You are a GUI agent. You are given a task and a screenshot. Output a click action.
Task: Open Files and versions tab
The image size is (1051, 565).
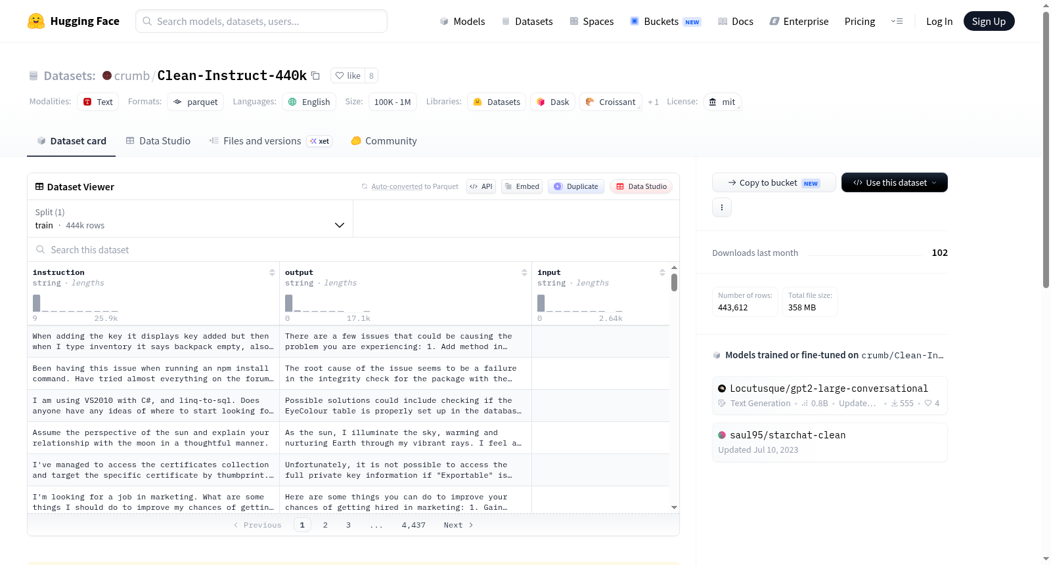270,140
